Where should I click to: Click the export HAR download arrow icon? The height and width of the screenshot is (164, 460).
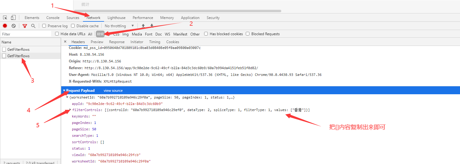point(151,26)
